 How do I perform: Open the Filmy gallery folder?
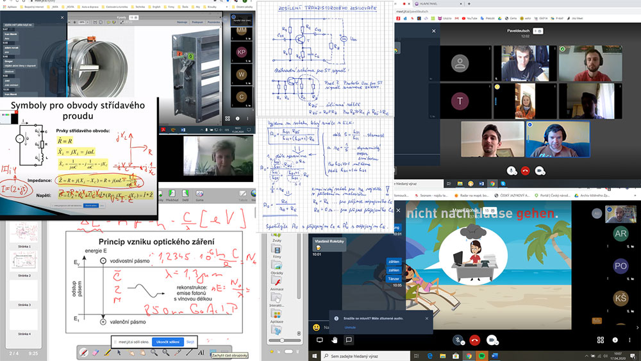277,252
